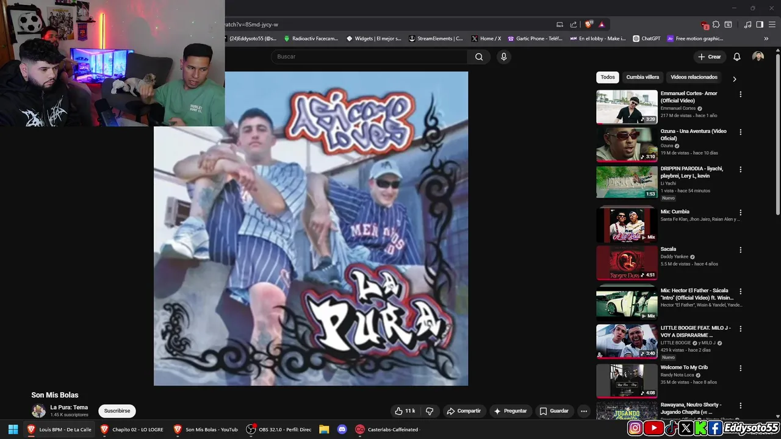Open the Brave hamburger menu
Image resolution: width=781 pixels, height=439 pixels.
point(772,24)
